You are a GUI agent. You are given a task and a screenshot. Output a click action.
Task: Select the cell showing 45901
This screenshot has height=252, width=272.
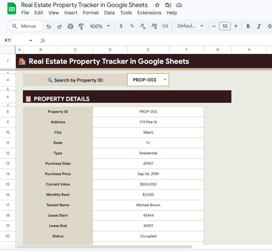point(148,226)
